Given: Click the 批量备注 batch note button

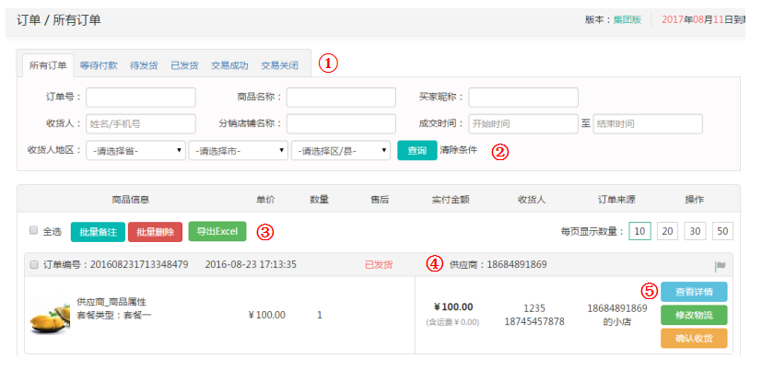Looking at the screenshot, I should [97, 232].
